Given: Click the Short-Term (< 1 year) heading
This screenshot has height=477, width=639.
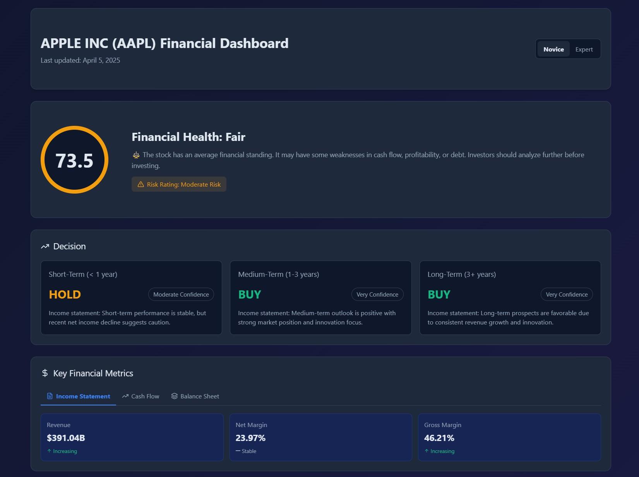Looking at the screenshot, I should click(83, 274).
